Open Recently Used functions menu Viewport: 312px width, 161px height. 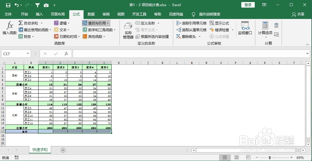click(35, 30)
